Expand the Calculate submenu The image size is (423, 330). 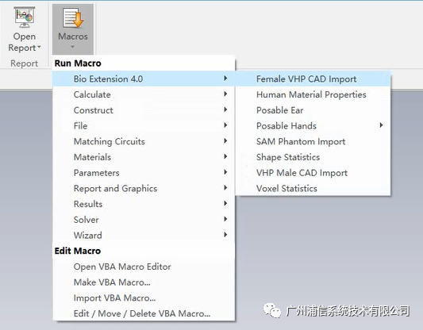click(x=144, y=94)
